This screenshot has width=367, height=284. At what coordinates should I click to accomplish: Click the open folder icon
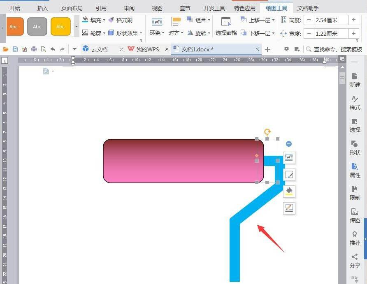(6, 49)
